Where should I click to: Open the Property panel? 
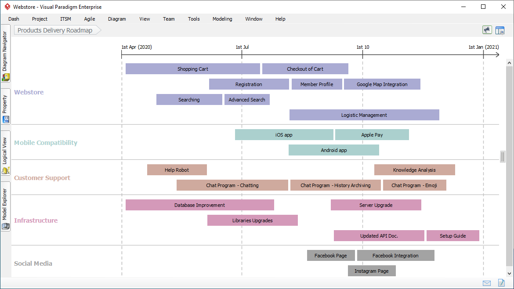pos(5,105)
